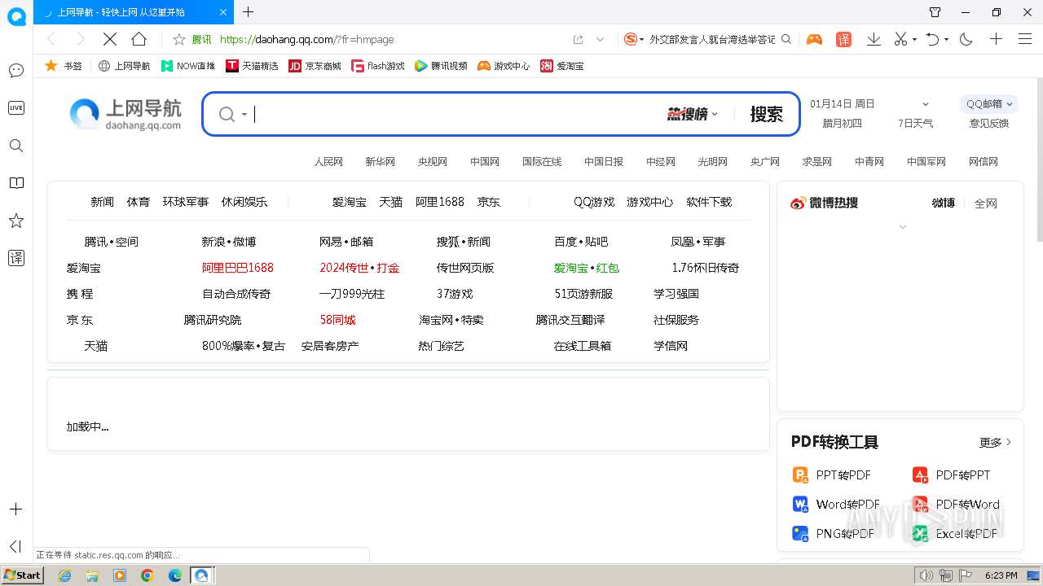Switch to the 微博 tab in hot search
This screenshot has width=1043, height=586.
point(944,203)
